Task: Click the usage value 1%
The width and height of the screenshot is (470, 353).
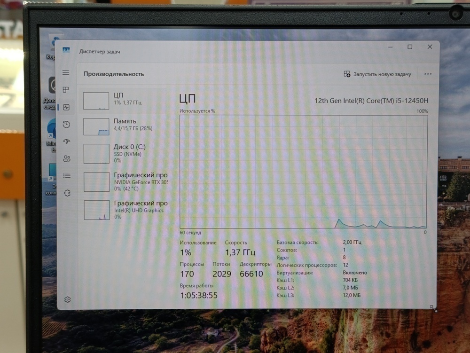Action: click(x=186, y=252)
